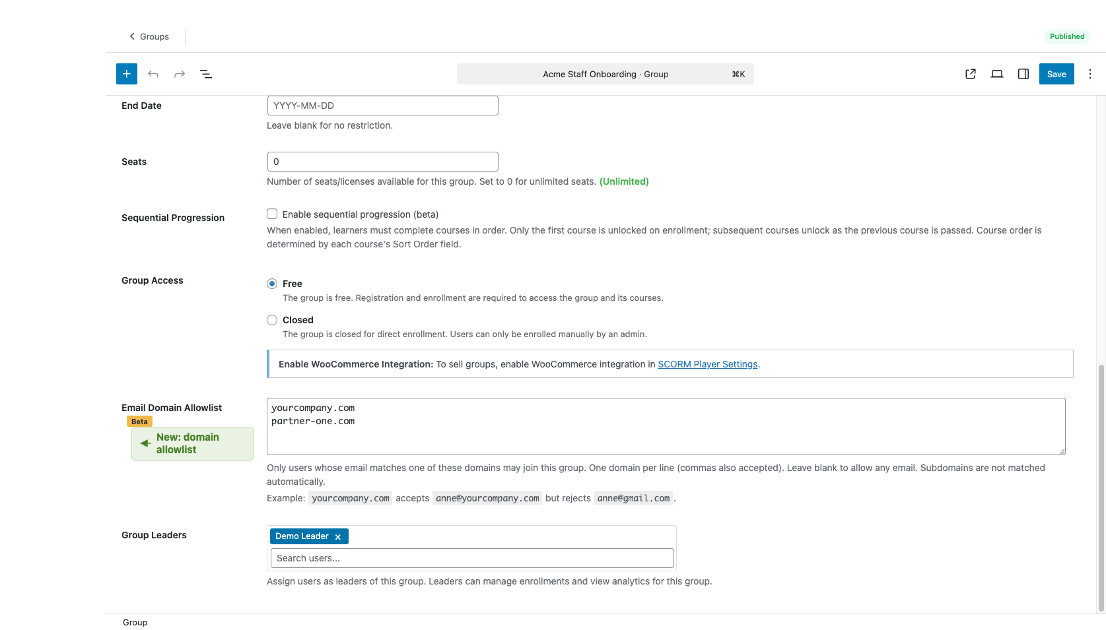
Task: Undo the last change
Action: pos(153,74)
